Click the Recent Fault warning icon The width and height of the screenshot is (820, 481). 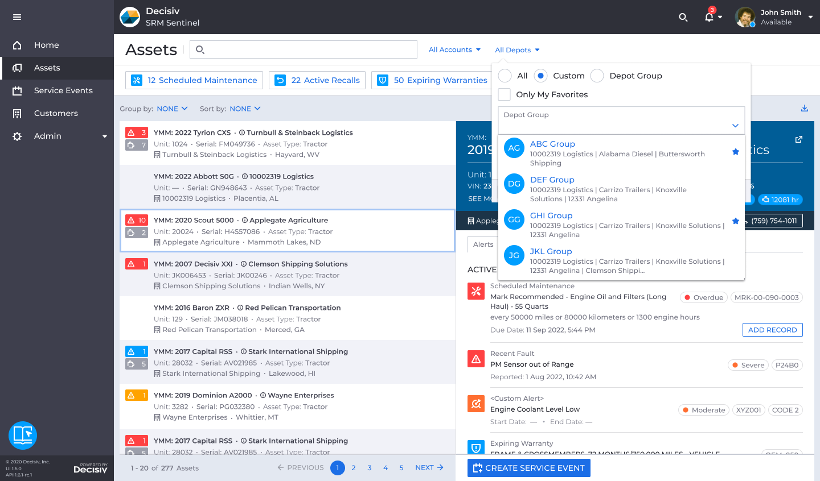476,359
